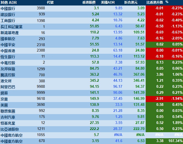183x144 pixels.
Task: Click the 1.89% percentage for 恒基兆業
Action: pos(177,123)
